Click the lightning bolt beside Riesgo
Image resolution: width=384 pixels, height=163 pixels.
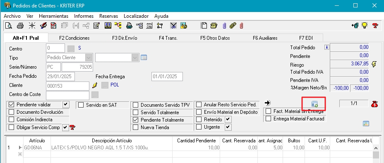(x=374, y=65)
